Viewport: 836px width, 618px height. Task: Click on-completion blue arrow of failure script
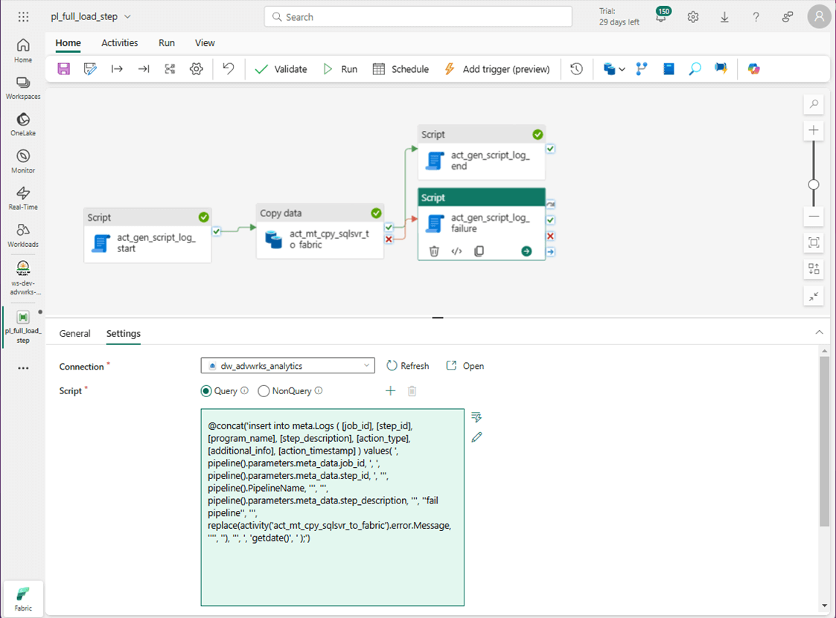[550, 251]
